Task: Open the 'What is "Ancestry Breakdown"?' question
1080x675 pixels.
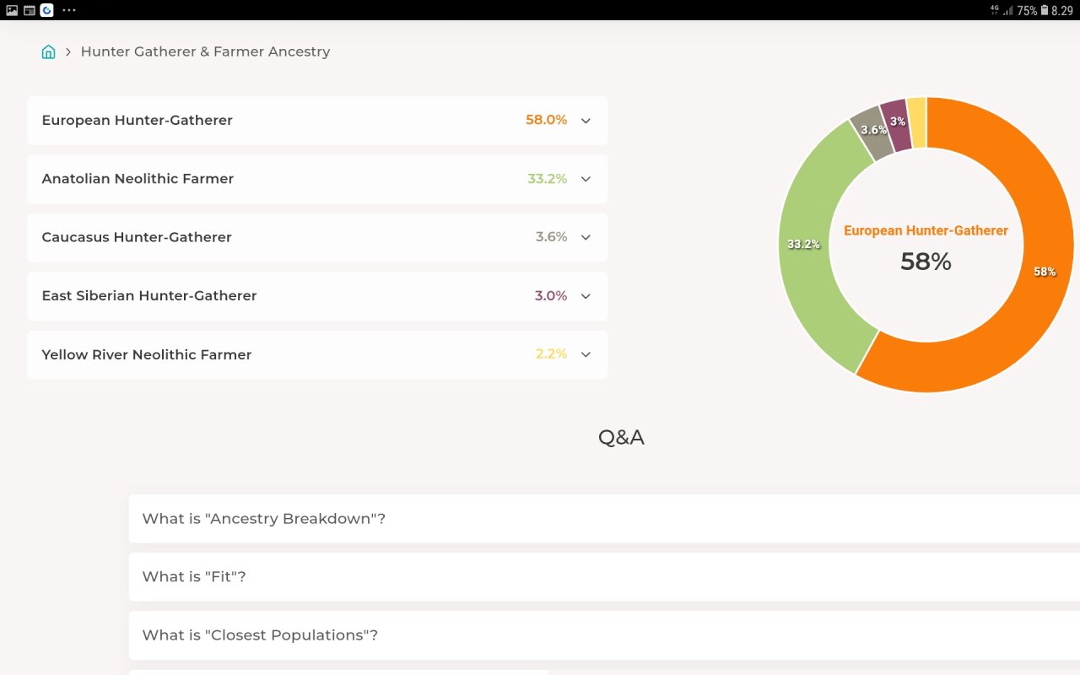Action: [604, 518]
